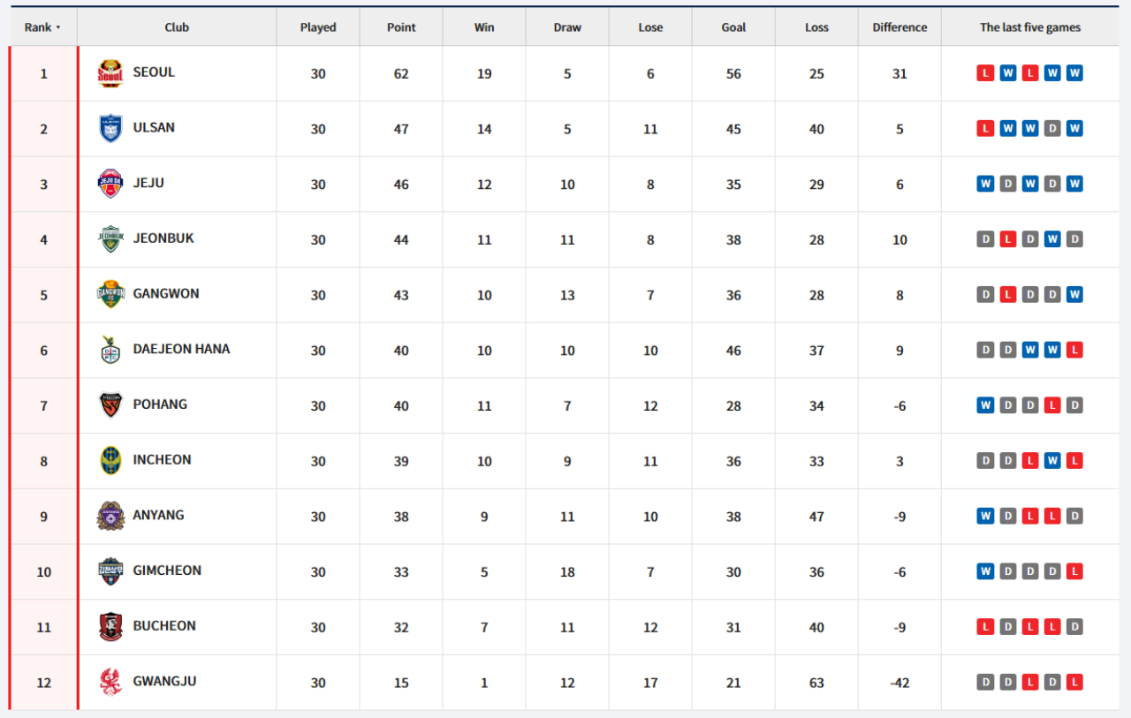
Task: Click Jeonbuk's 44 points cell
Action: [401, 239]
